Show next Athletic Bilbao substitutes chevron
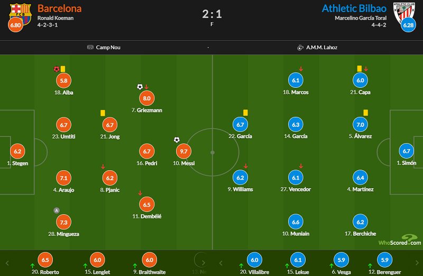The image size is (423, 276). pyautogui.click(x=417, y=263)
